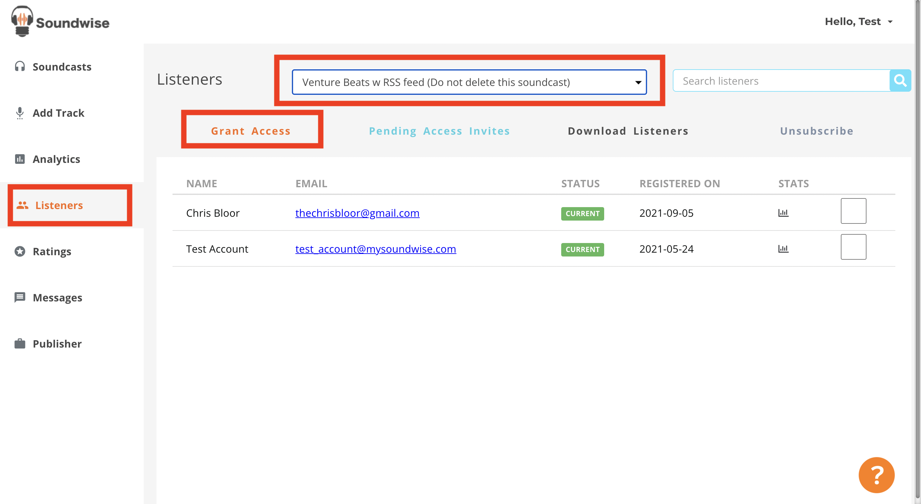Screen dimensions: 921x504
Task: Open Messages section
Action: 58,298
